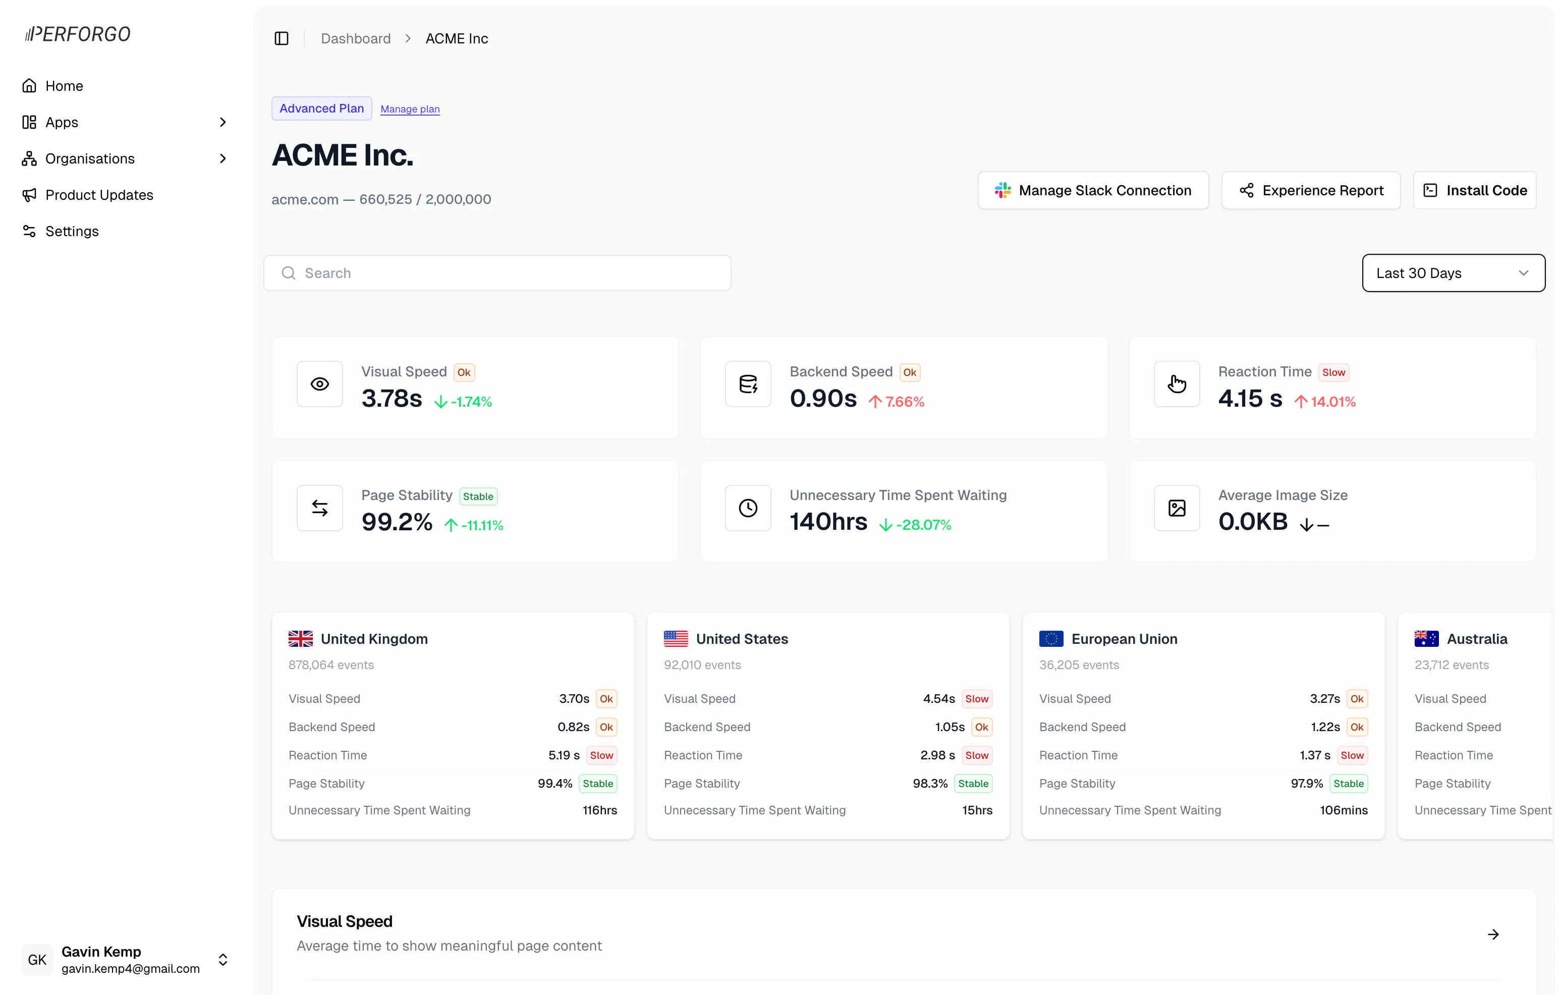
Task: Select the Australia card title
Action: coord(1477,639)
